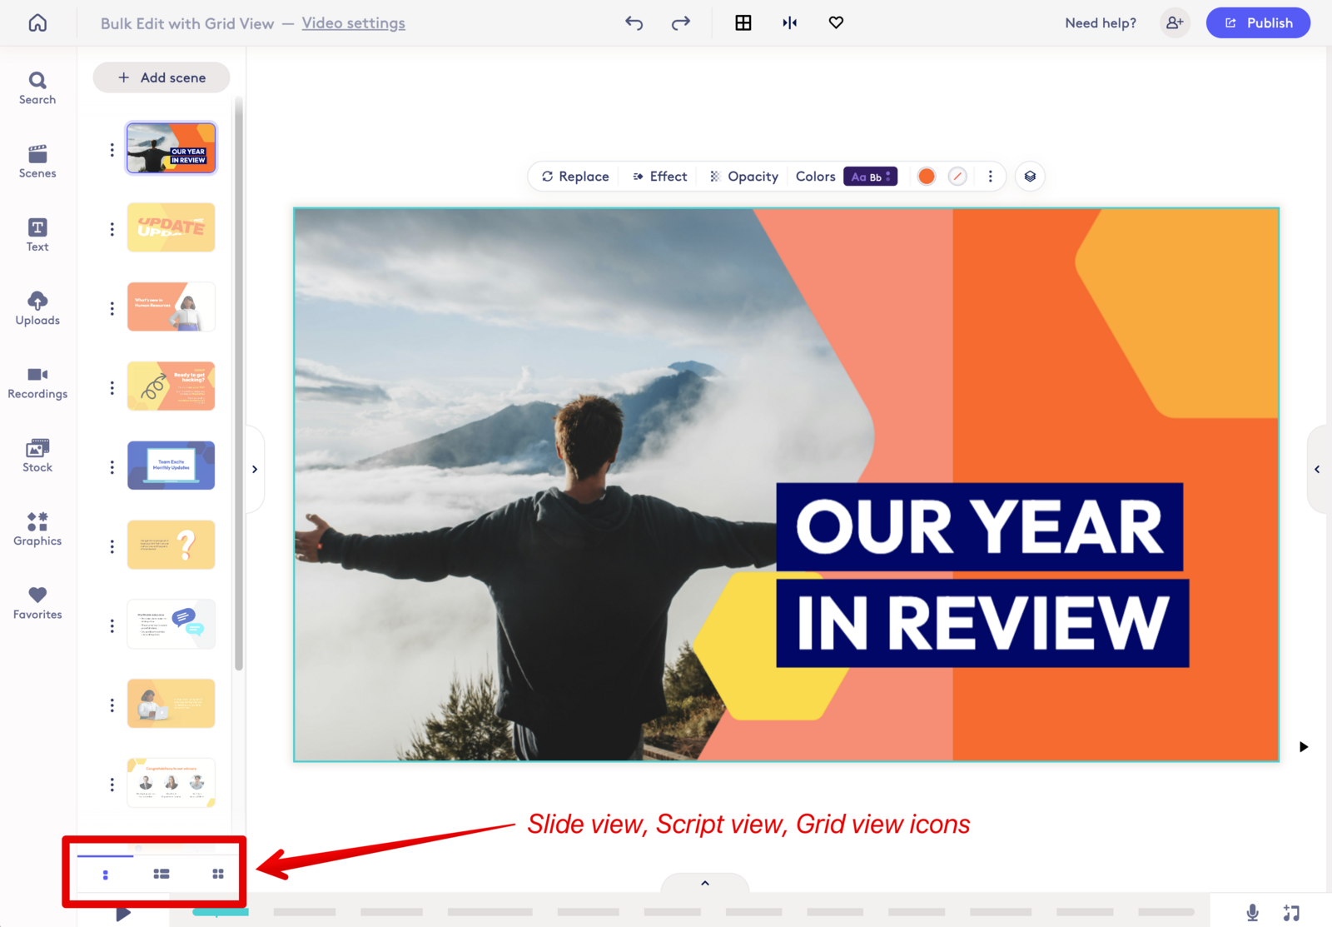The height and width of the screenshot is (927, 1332).
Task: Select the Human Resources scene thumbnail
Action: tap(171, 307)
